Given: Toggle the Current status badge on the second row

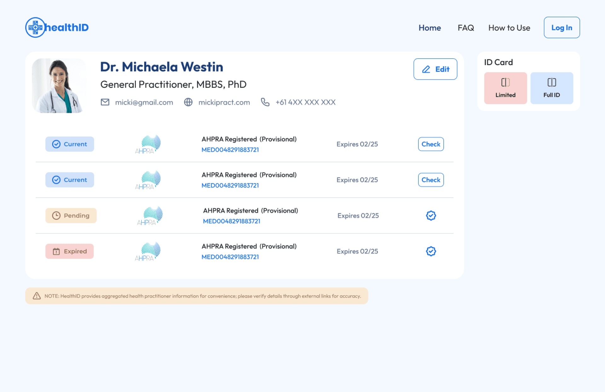Looking at the screenshot, I should click(x=70, y=180).
